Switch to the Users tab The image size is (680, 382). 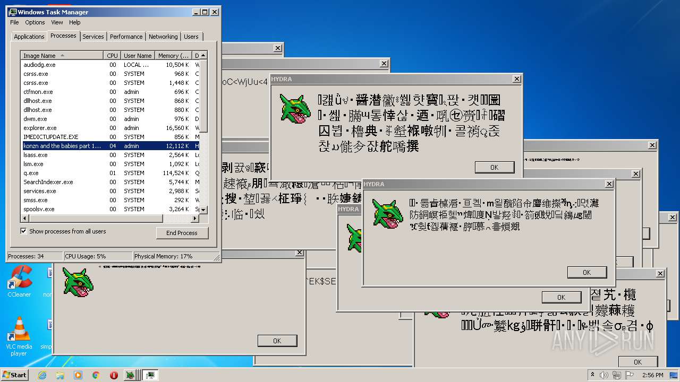click(x=191, y=37)
